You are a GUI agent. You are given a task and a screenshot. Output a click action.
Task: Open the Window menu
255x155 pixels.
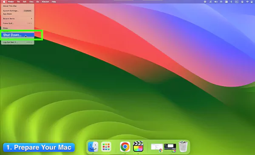[45, 2]
